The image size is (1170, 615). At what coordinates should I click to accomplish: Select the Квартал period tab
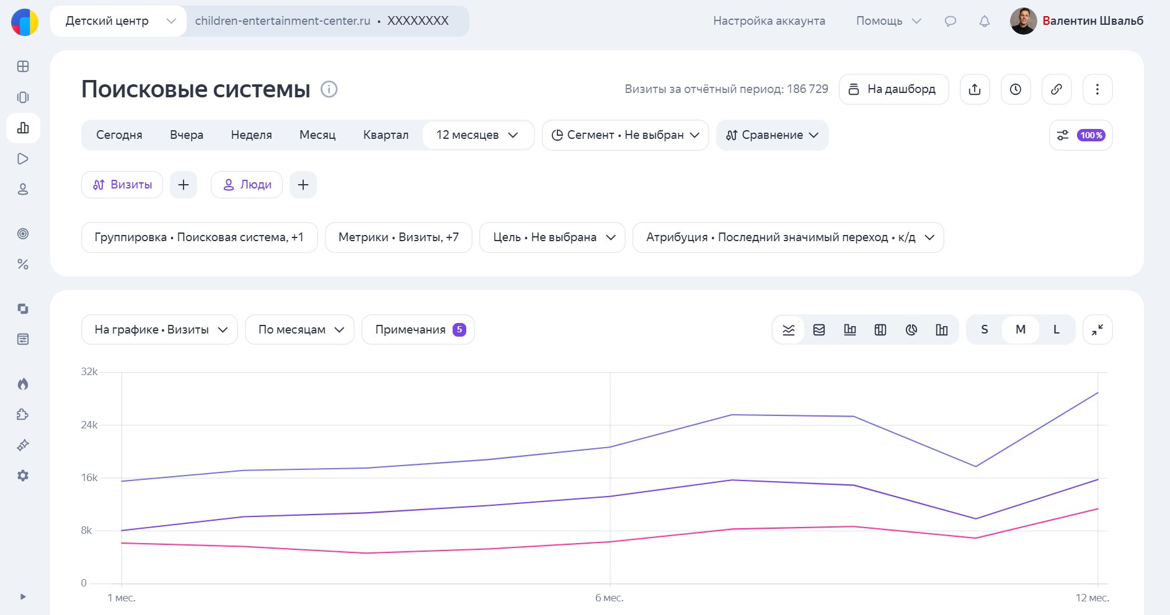click(x=386, y=135)
